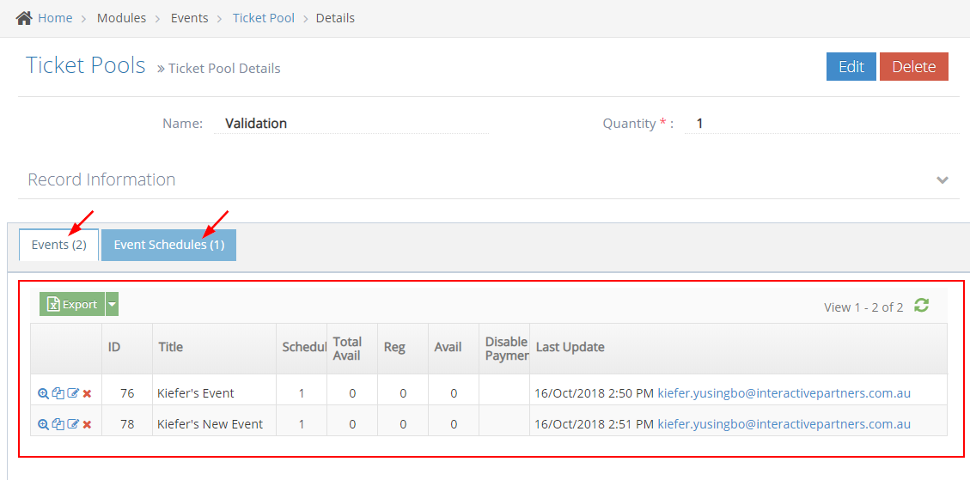Click the view icon for Kiefer's Event row
Image resolution: width=970 pixels, height=480 pixels.
click(43, 393)
